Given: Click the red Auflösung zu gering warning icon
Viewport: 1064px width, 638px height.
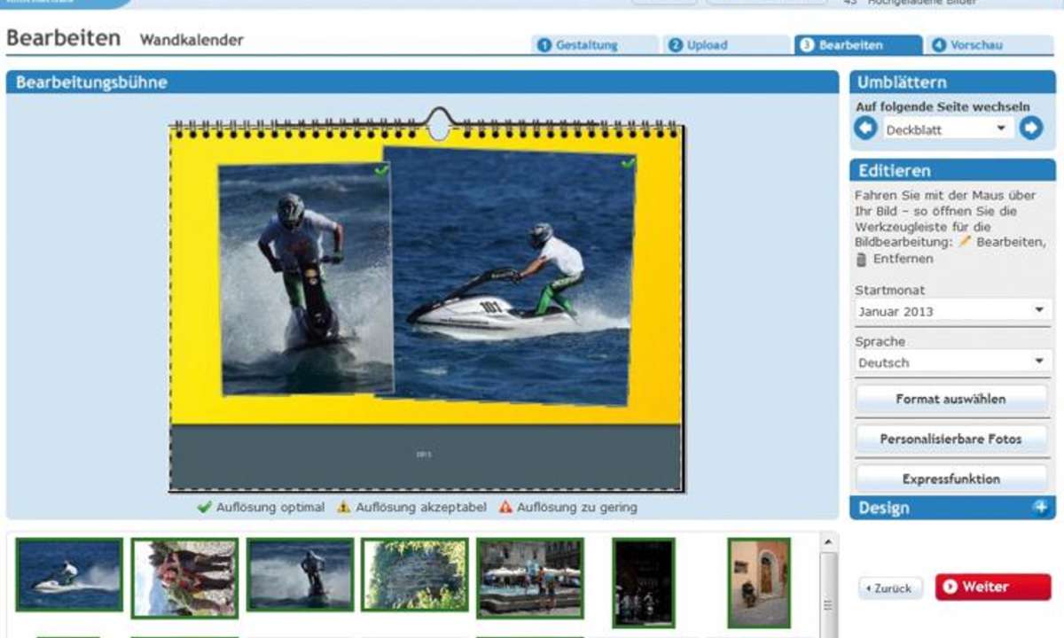Looking at the screenshot, I should (x=505, y=508).
